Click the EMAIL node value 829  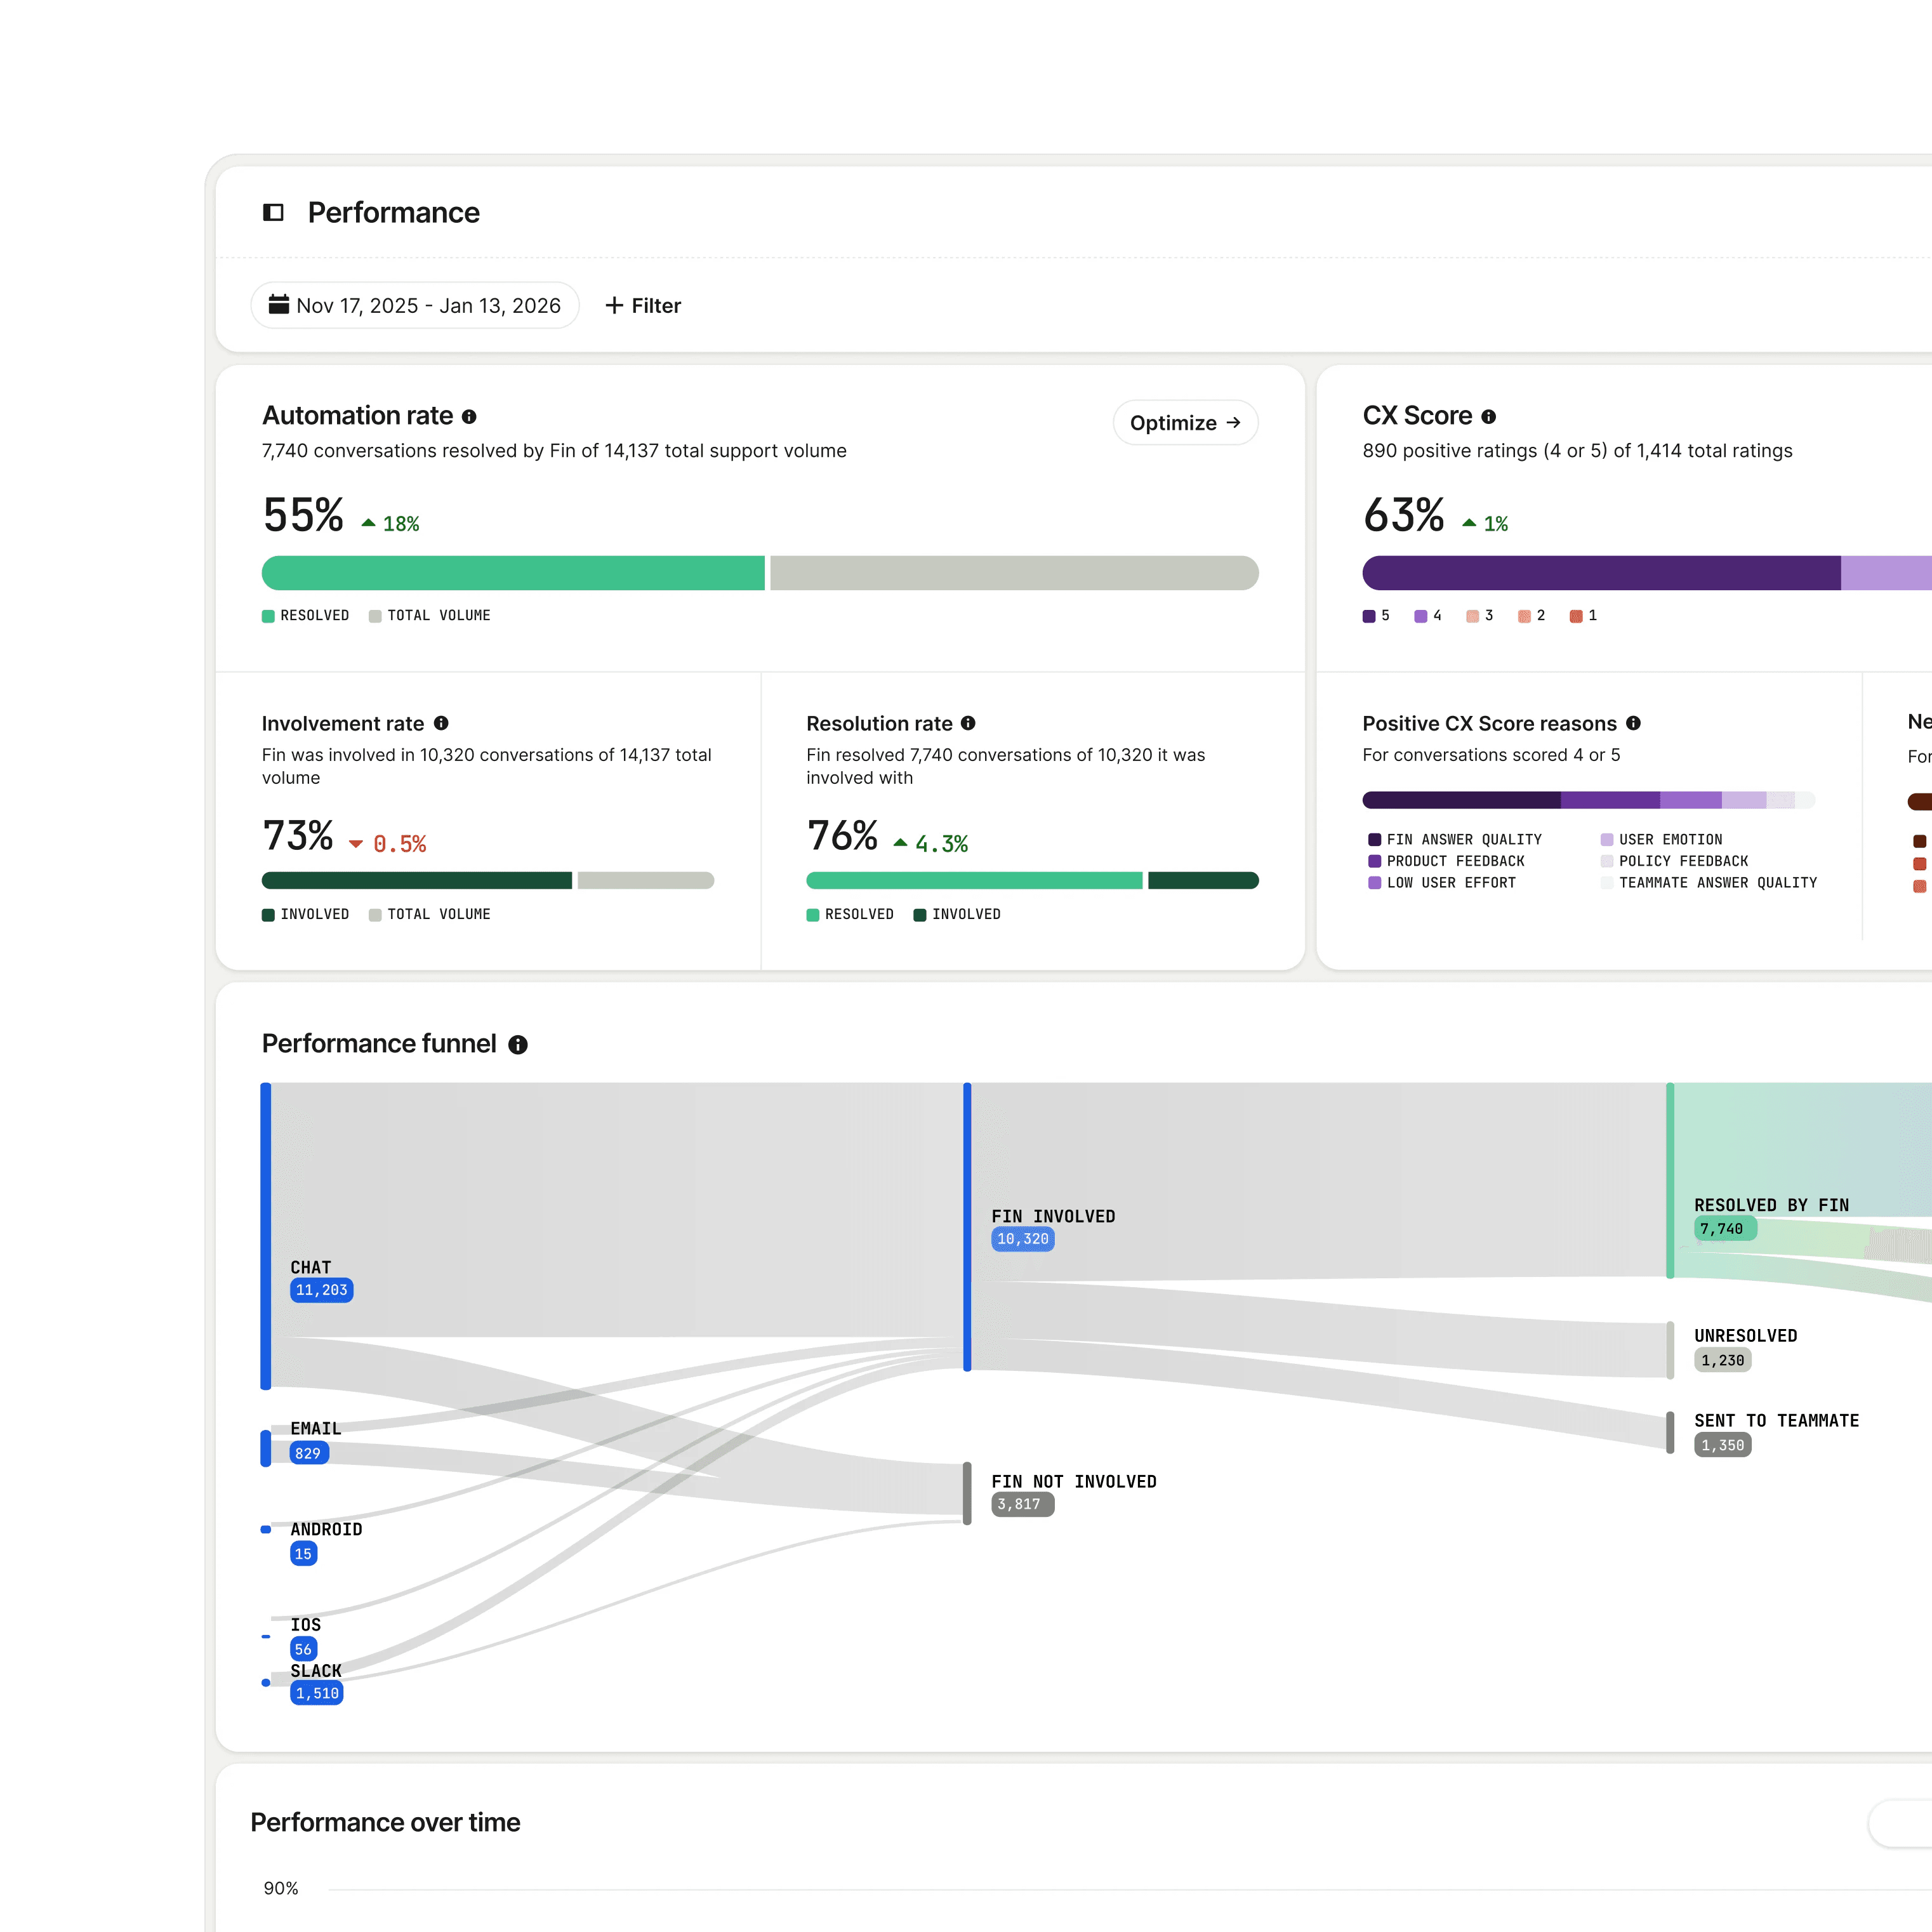(x=309, y=1454)
